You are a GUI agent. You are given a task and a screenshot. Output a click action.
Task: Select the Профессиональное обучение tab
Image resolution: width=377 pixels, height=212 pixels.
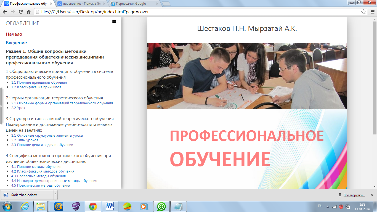click(x=28, y=4)
